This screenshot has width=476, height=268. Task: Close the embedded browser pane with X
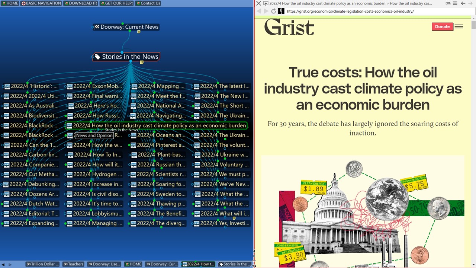point(259,3)
